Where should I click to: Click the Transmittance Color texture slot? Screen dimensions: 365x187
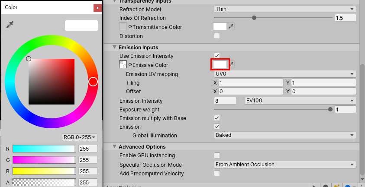click(x=123, y=27)
